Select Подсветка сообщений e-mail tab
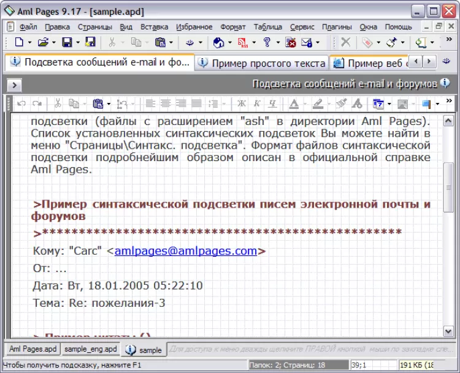 (100, 62)
